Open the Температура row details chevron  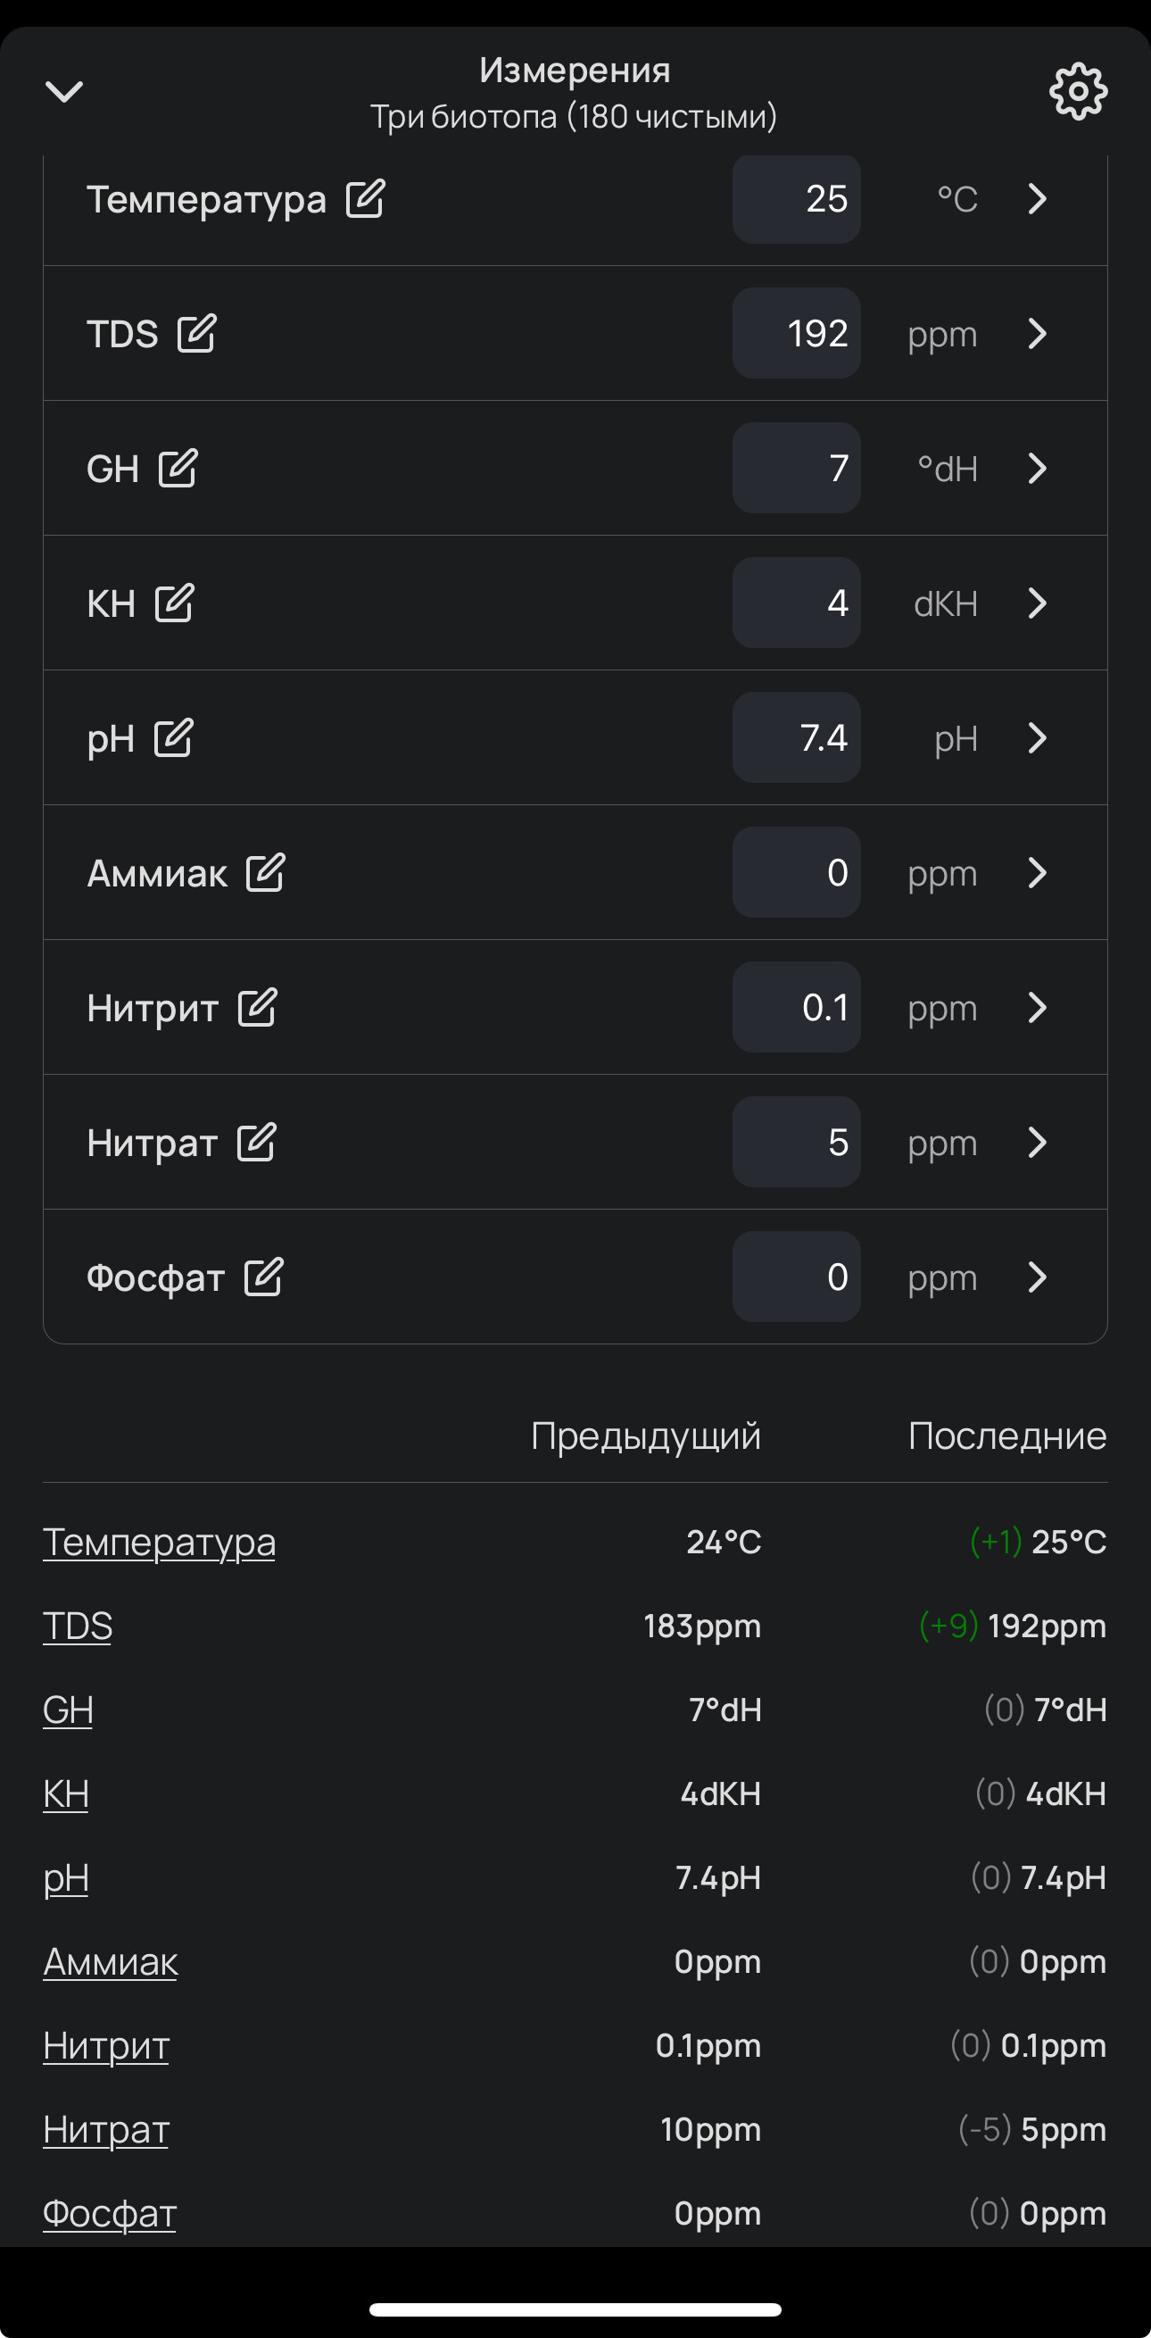click(1037, 199)
